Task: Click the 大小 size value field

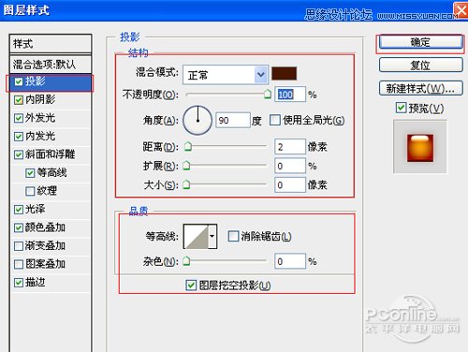Action: 290,184
